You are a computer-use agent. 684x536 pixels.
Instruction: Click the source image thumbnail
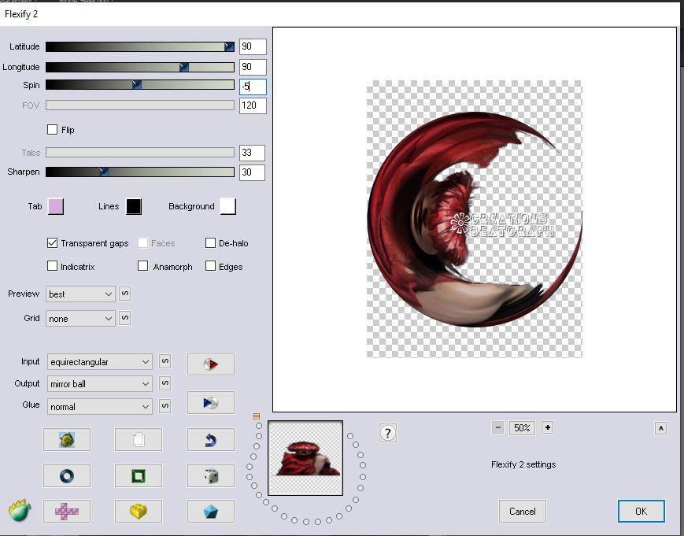point(305,458)
